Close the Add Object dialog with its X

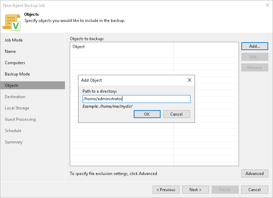pyautogui.click(x=189, y=80)
